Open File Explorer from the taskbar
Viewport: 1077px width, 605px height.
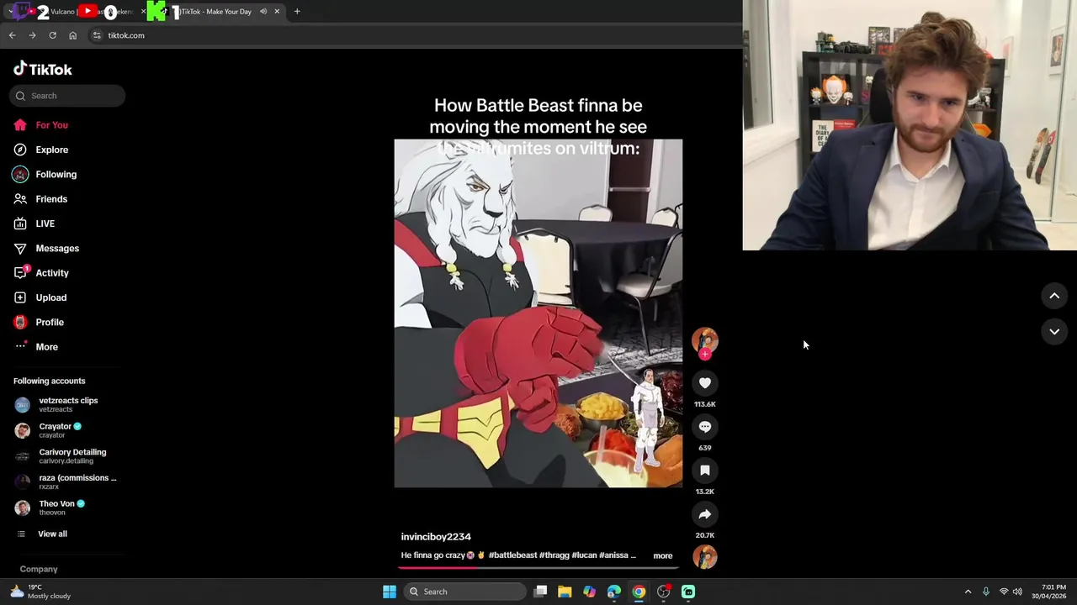[x=565, y=592]
